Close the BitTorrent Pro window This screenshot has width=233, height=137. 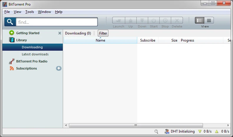coord(224,3)
